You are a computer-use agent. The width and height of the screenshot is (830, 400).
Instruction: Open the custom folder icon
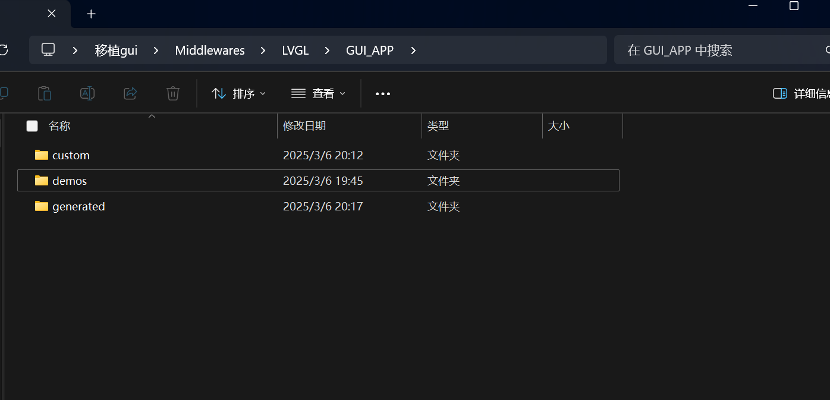click(x=40, y=155)
